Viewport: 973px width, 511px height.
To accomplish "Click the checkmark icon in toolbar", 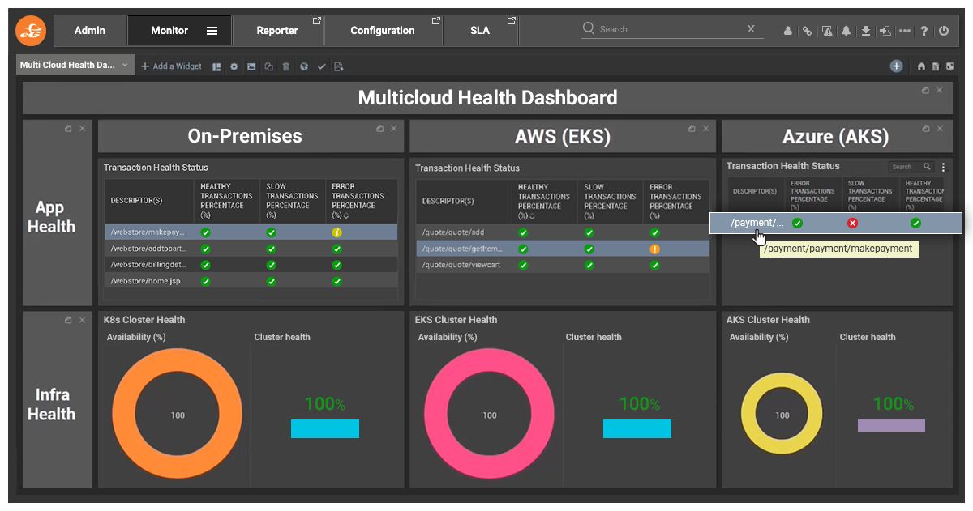I will 321,66.
